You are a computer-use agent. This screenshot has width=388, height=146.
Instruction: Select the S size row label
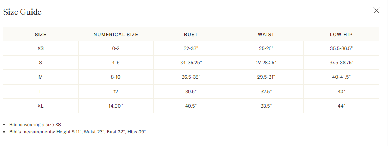pos(40,63)
